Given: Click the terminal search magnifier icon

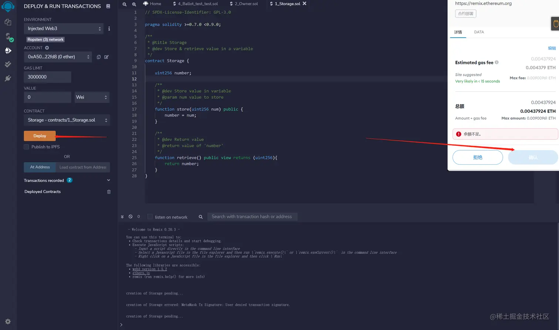Looking at the screenshot, I should click(x=201, y=217).
